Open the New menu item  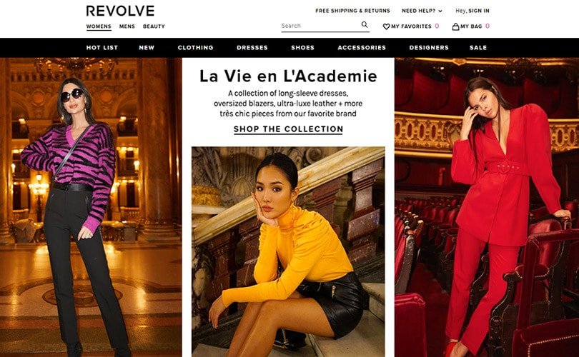tap(147, 48)
